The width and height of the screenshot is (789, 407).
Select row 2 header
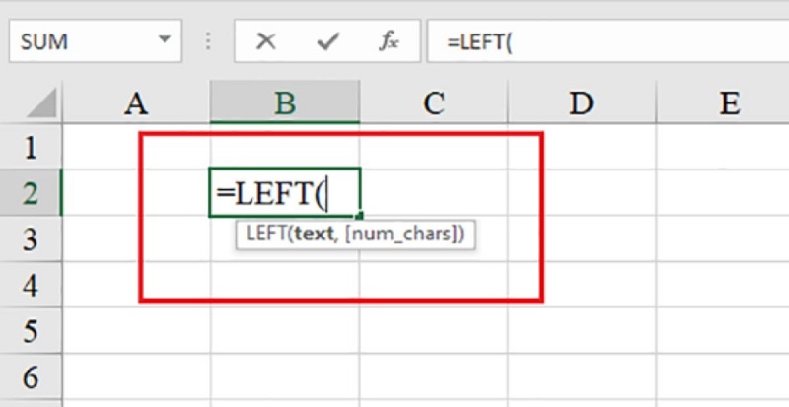[30, 193]
